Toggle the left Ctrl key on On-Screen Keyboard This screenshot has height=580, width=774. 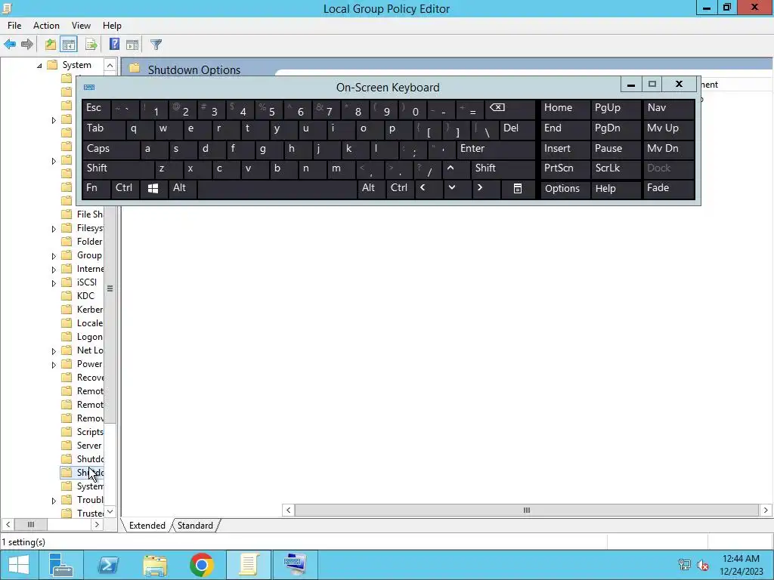point(125,189)
